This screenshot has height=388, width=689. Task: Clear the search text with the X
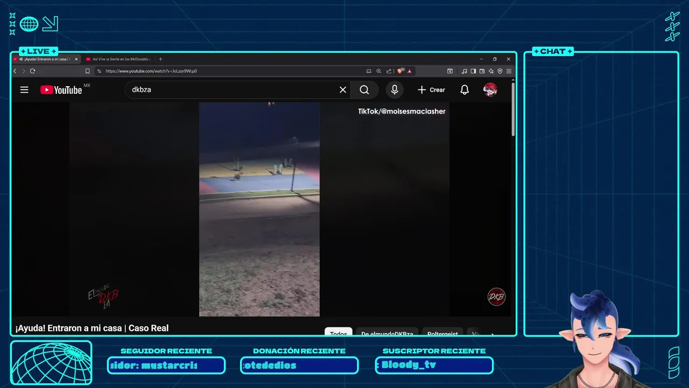tap(343, 90)
